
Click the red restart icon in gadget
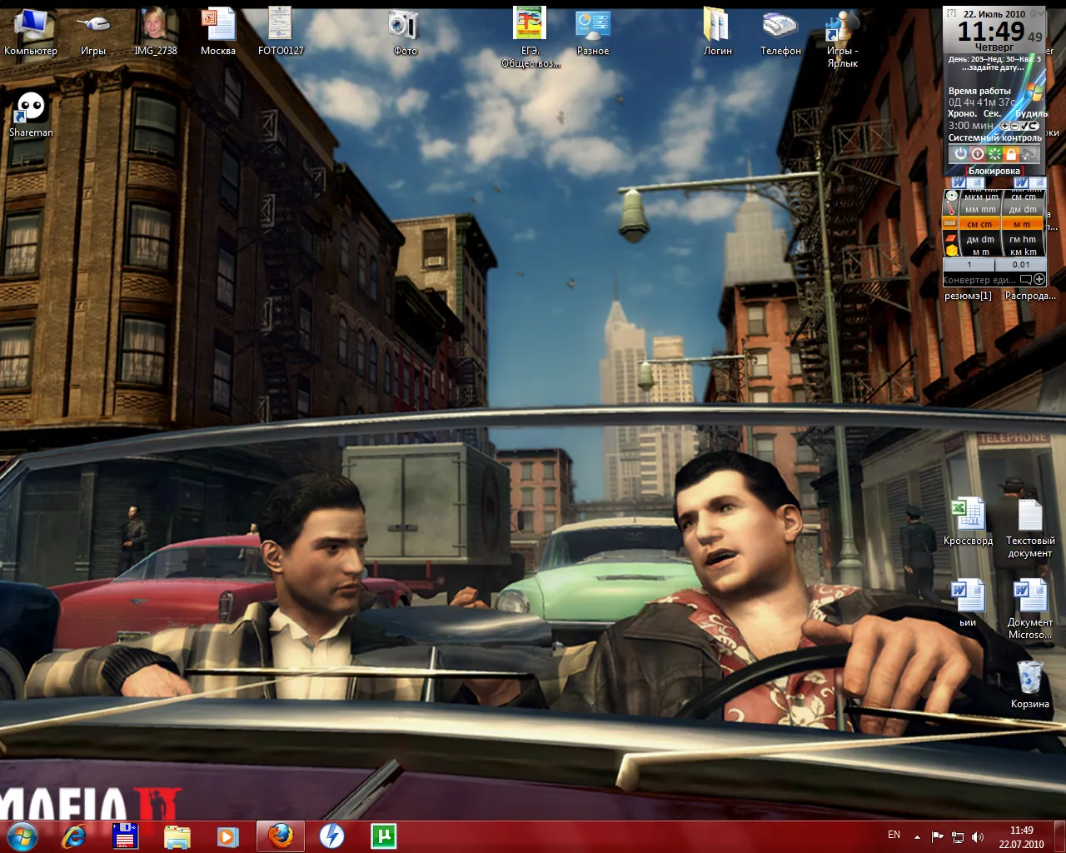(x=978, y=154)
